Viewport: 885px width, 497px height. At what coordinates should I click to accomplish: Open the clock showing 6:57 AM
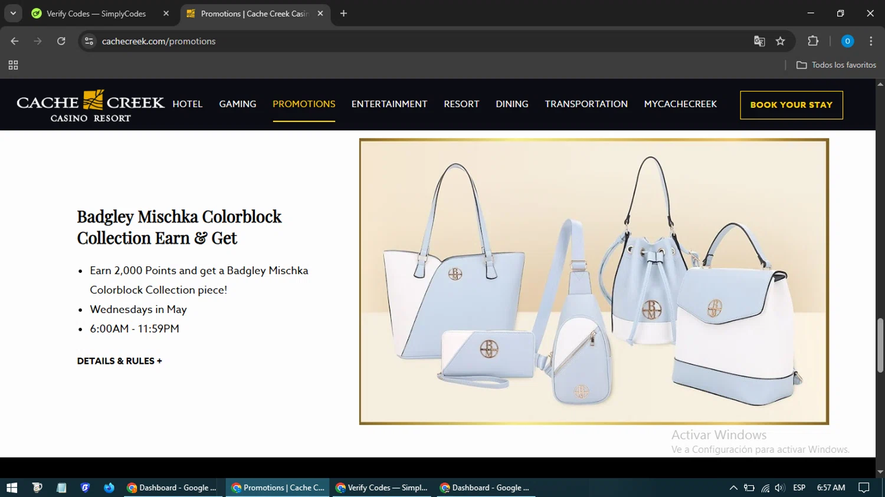click(x=831, y=488)
